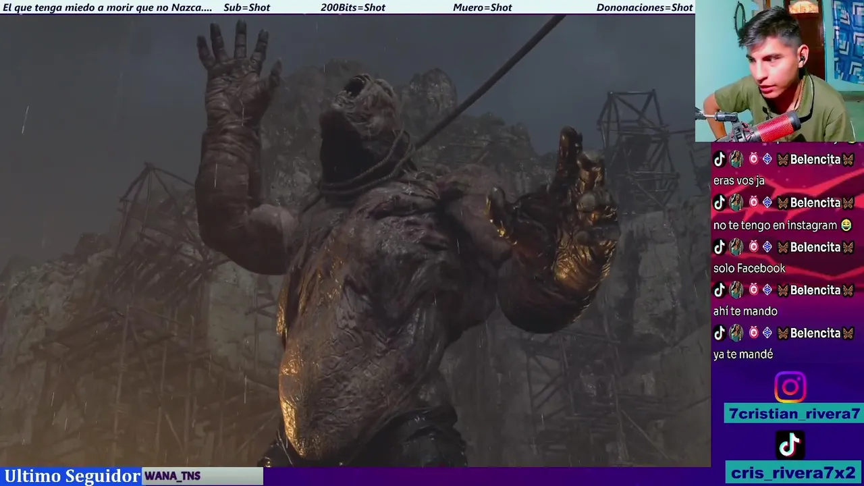Viewport: 864px width, 486px height.
Task: Select the 7cristian_rivera7 Instagram handle
Action: pyautogui.click(x=794, y=413)
